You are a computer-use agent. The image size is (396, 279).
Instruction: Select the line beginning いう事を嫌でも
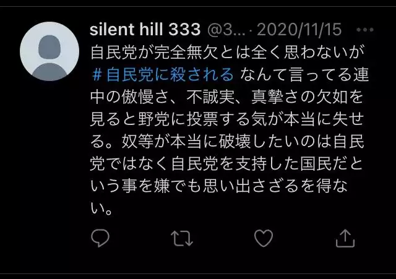tap(218, 186)
